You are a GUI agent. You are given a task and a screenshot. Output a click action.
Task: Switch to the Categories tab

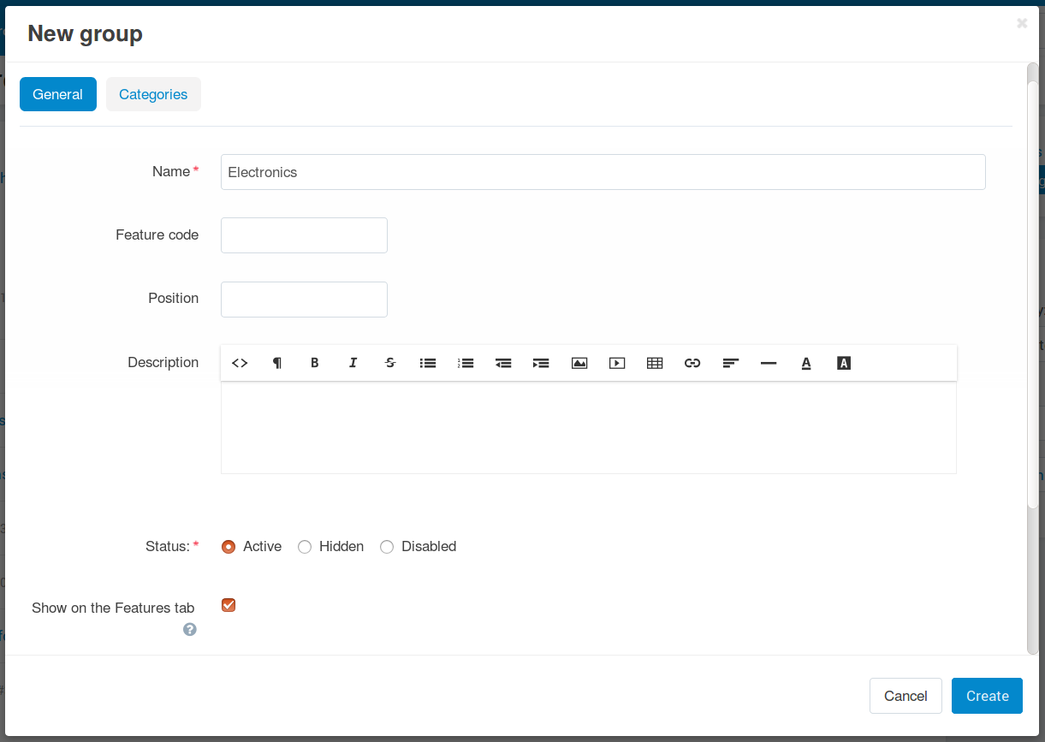pyautogui.click(x=153, y=94)
